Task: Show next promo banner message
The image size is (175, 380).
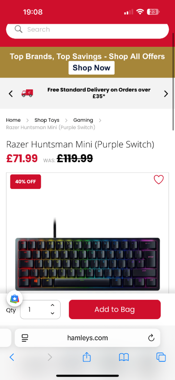Action: 166,94
